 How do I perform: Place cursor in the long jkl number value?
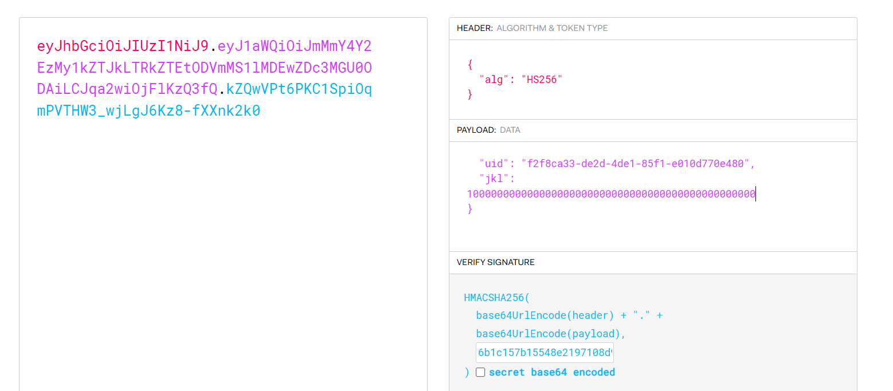(611, 195)
